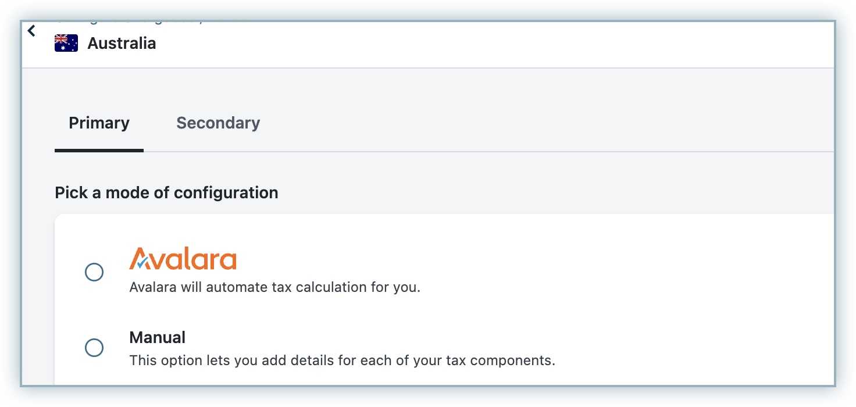This screenshot has width=856, height=407.
Task: Select the Avalara radio button
Action: pyautogui.click(x=94, y=272)
